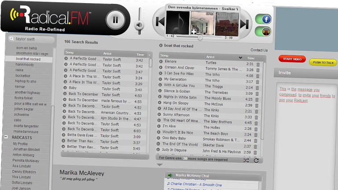Play Sunny Afternoon by The Kinks
Viewport: 338px width, 190px height.
tap(159, 115)
